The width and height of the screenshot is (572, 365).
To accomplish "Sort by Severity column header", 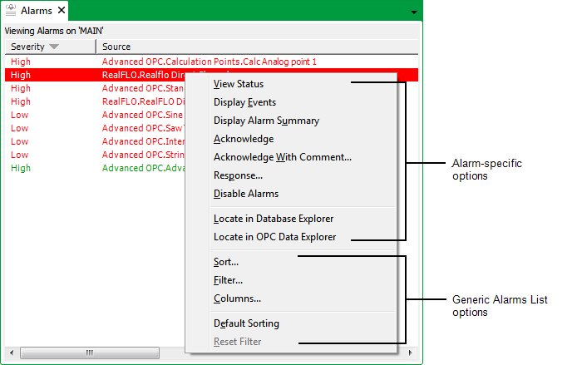I will [x=33, y=47].
